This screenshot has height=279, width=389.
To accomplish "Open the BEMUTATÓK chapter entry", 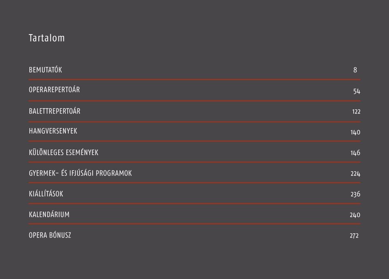I will point(45,69).
